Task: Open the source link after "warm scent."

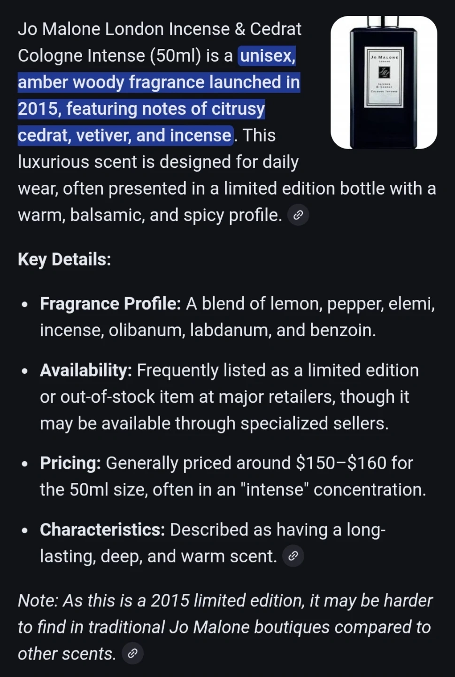Action: point(293,556)
